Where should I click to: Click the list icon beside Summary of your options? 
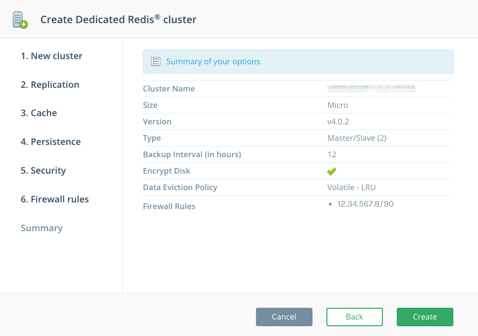tap(156, 62)
